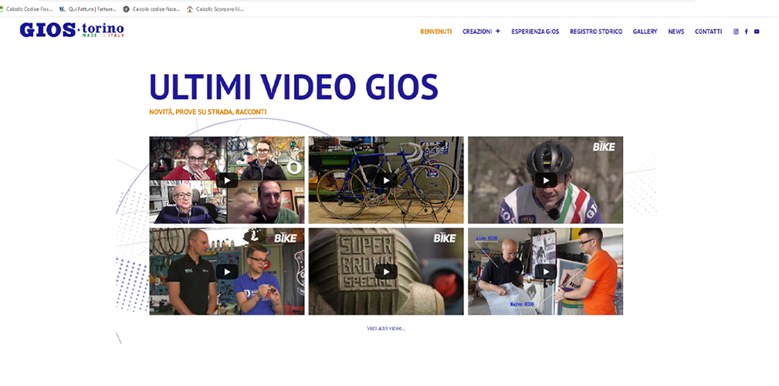Open the YouTube social icon

point(757,32)
